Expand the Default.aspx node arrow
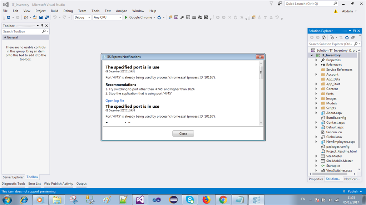Image resolution: width=366 pixels, height=205 pixels. [x=316, y=127]
